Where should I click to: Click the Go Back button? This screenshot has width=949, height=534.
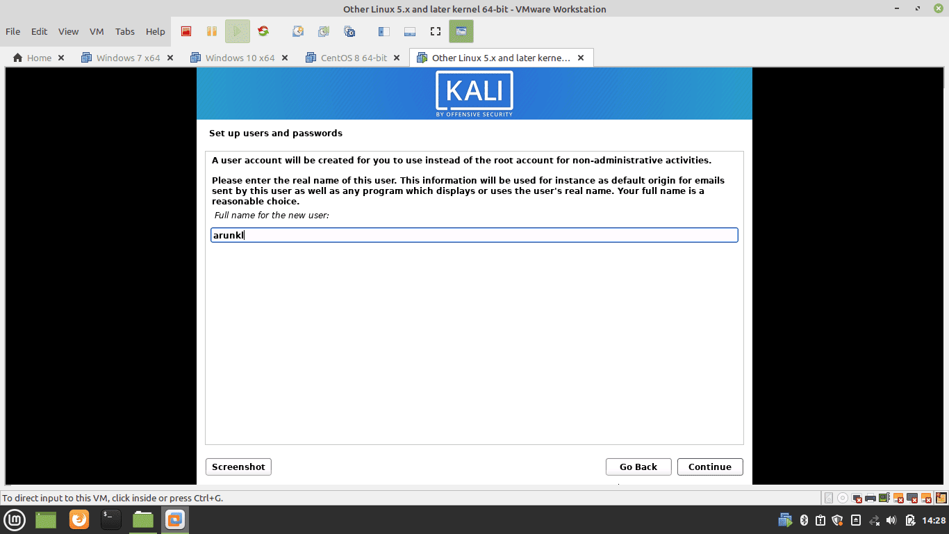click(x=638, y=467)
